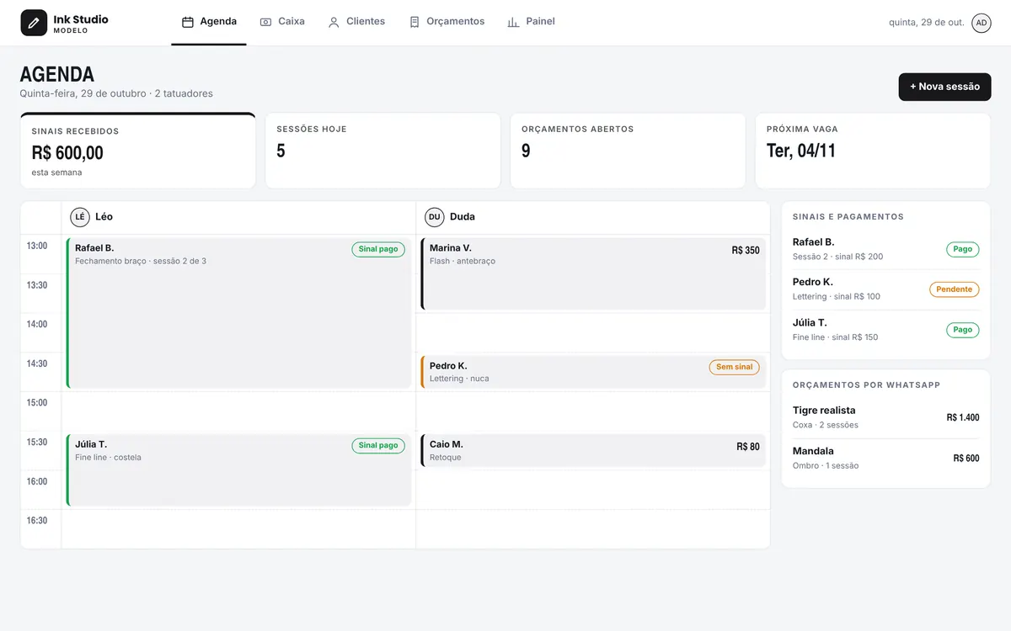Select Júlia T. in Sinais e Pagamentos

click(x=886, y=330)
